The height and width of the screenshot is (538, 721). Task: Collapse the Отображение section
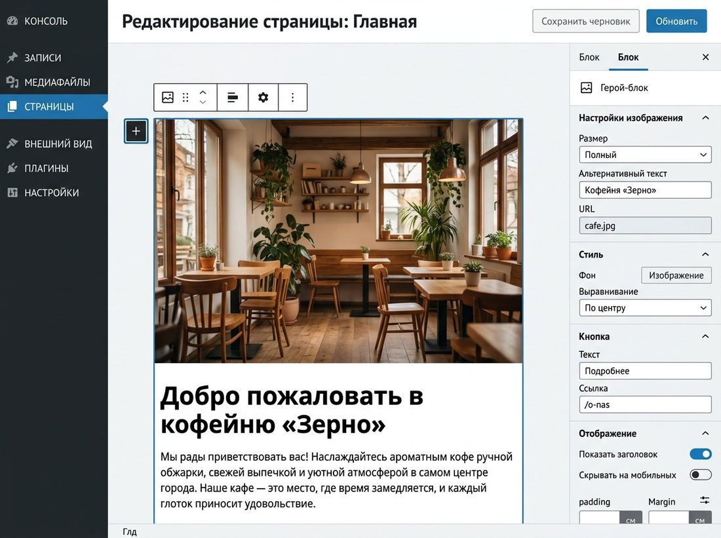click(x=705, y=433)
